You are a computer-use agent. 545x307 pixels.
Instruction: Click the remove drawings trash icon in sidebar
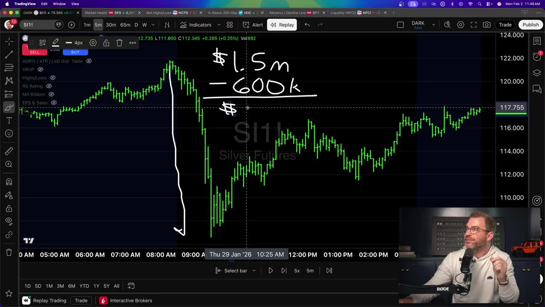pyautogui.click(x=9, y=252)
